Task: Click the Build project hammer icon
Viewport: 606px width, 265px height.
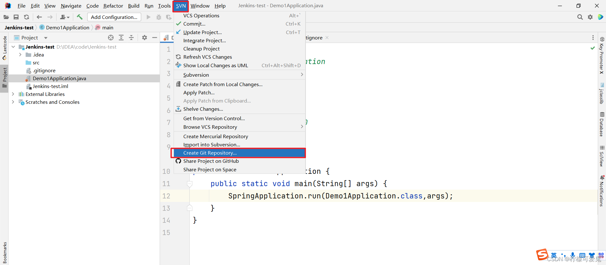Action: coord(80,17)
